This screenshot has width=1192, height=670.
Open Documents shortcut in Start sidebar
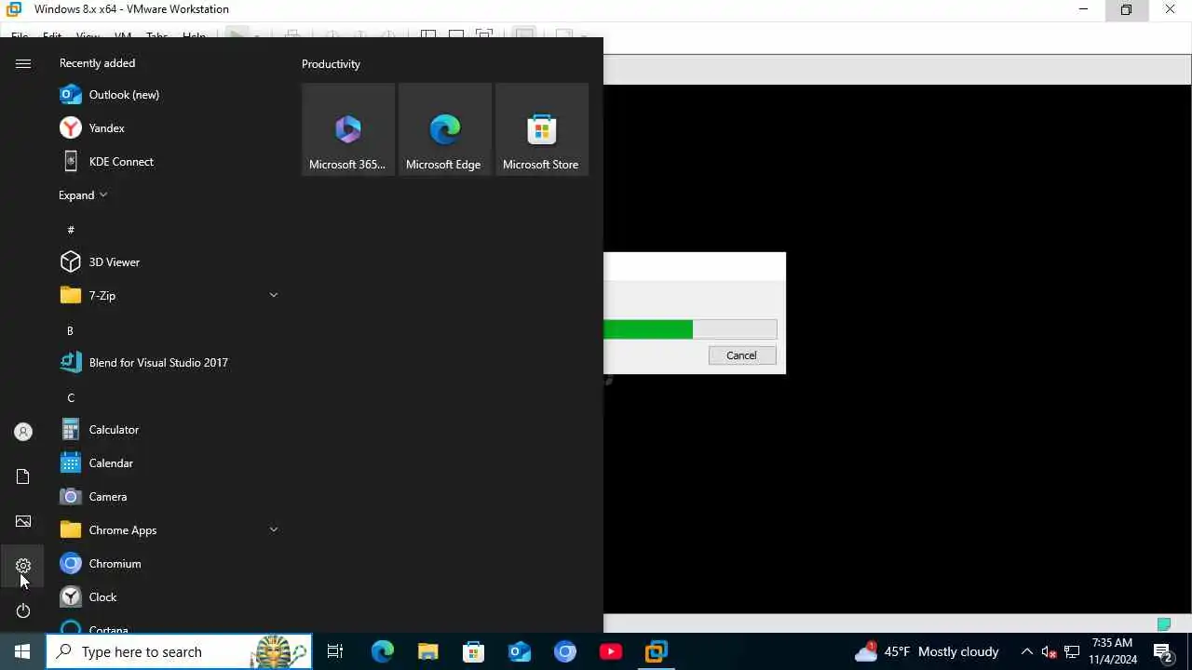pyautogui.click(x=23, y=476)
